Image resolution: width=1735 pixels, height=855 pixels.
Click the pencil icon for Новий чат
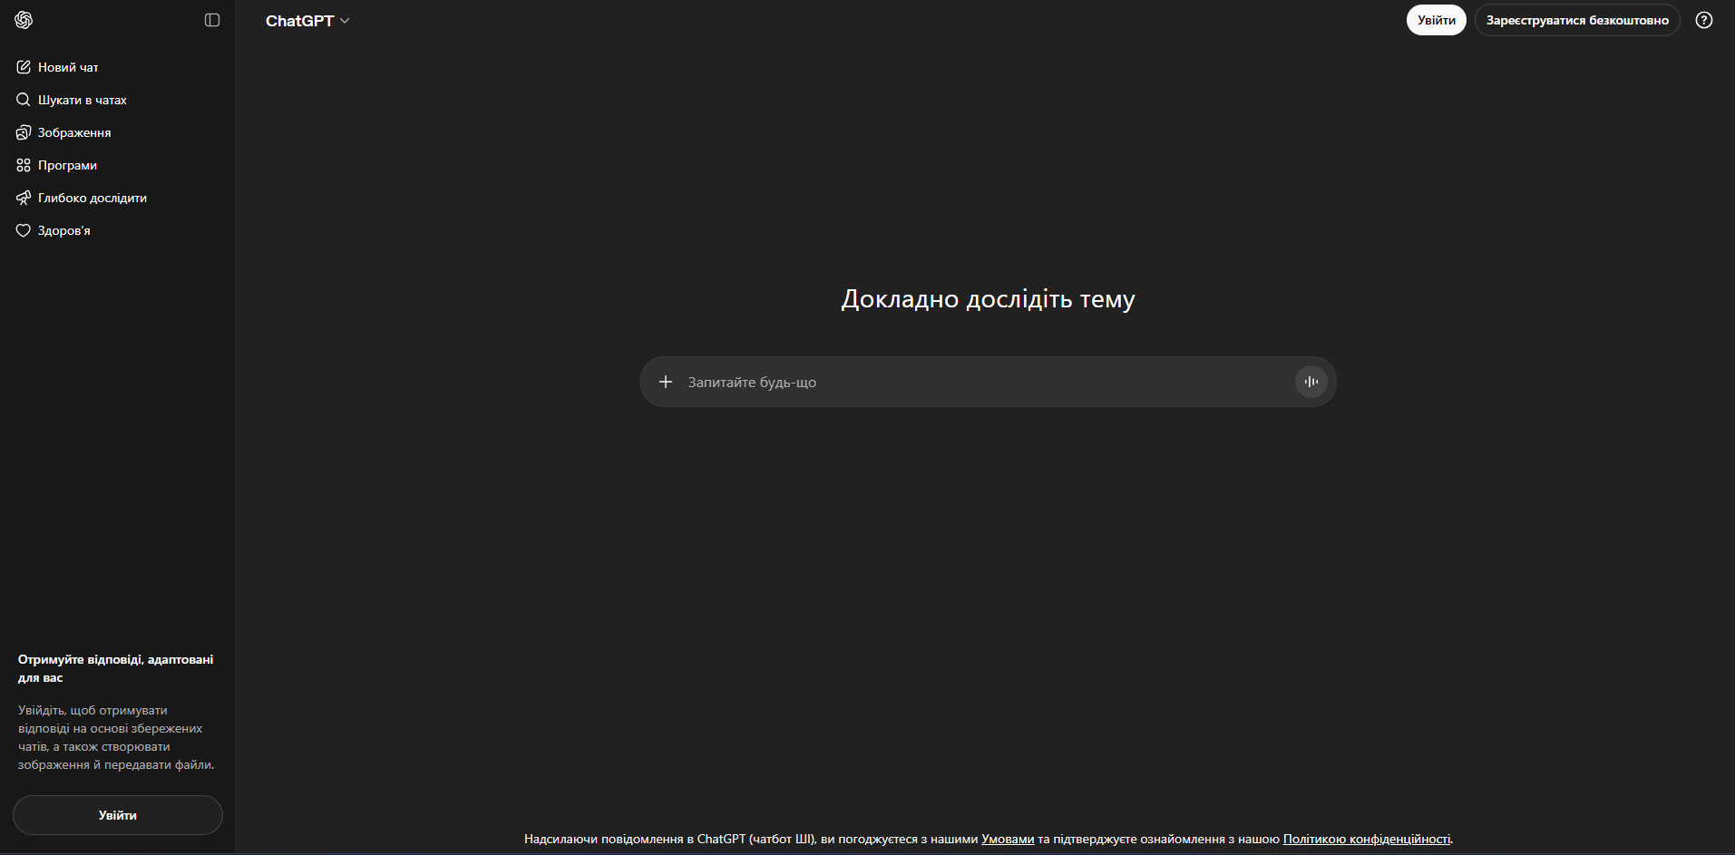(24, 67)
